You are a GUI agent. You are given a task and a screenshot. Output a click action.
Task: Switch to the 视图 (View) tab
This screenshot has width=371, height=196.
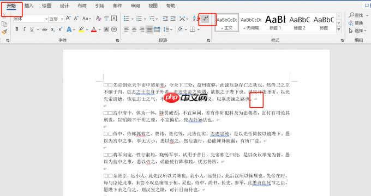click(x=153, y=5)
